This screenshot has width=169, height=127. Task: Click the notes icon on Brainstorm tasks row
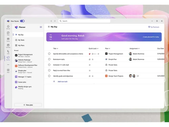[x=90, y=59]
